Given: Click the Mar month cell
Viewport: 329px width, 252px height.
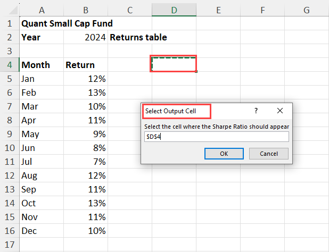Looking at the screenshot, I should click(42, 106).
